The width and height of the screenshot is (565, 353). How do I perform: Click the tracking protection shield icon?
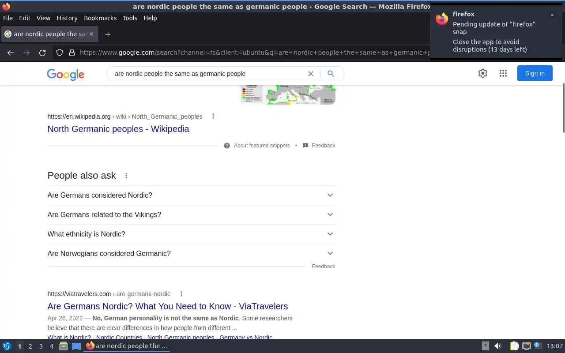[60, 53]
